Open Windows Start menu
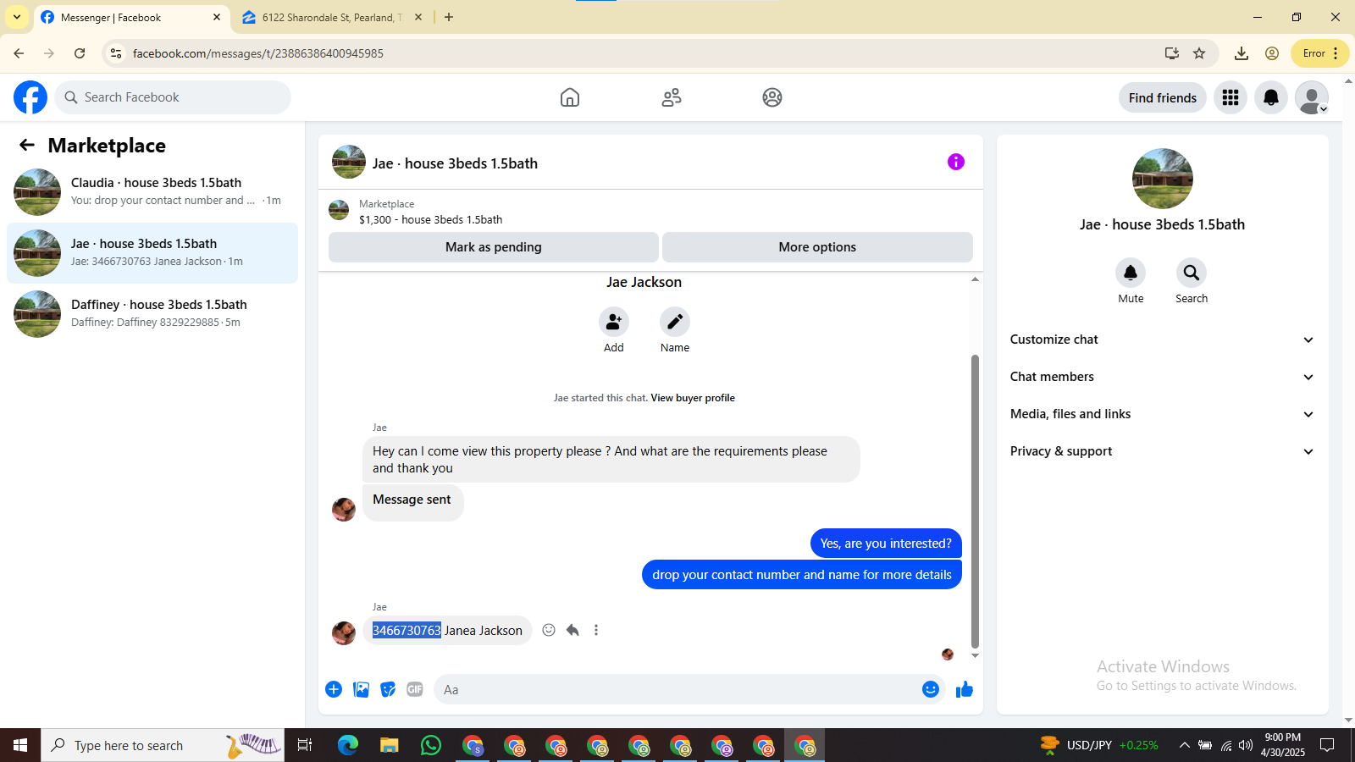Screen dimensions: 1355x762 (20, 745)
